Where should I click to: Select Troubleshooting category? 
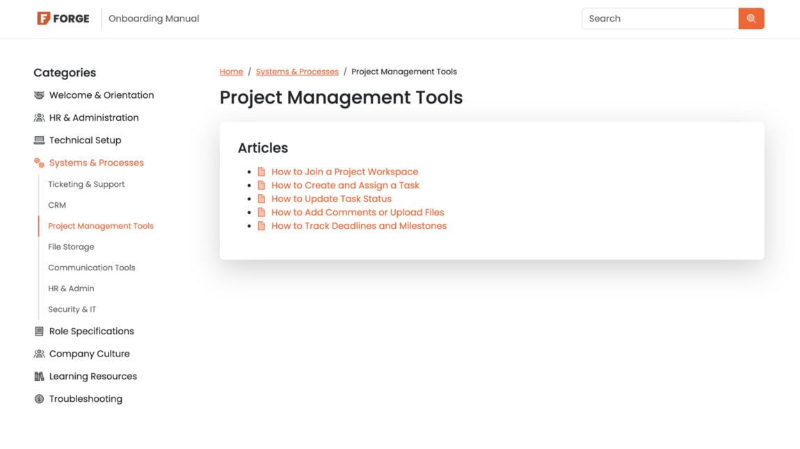[86, 398]
